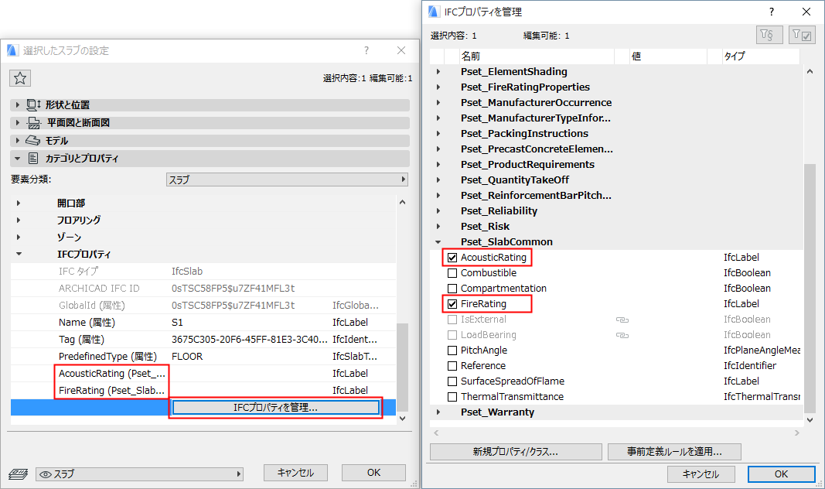The height and width of the screenshot is (489, 825).
Task: Click the 新規プロパティ/クラス button
Action: (x=515, y=452)
